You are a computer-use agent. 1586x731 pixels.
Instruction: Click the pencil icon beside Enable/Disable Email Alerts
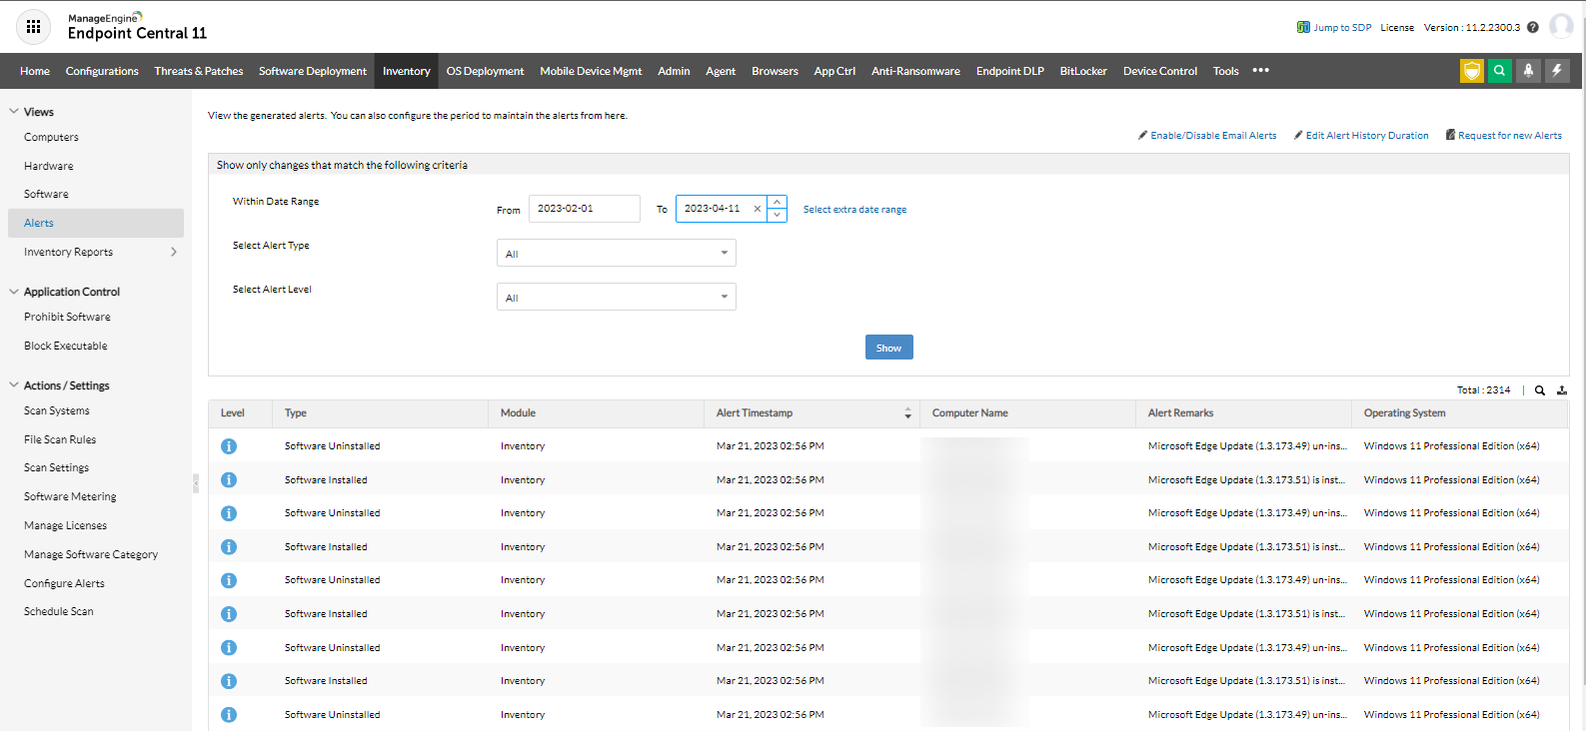(1142, 135)
